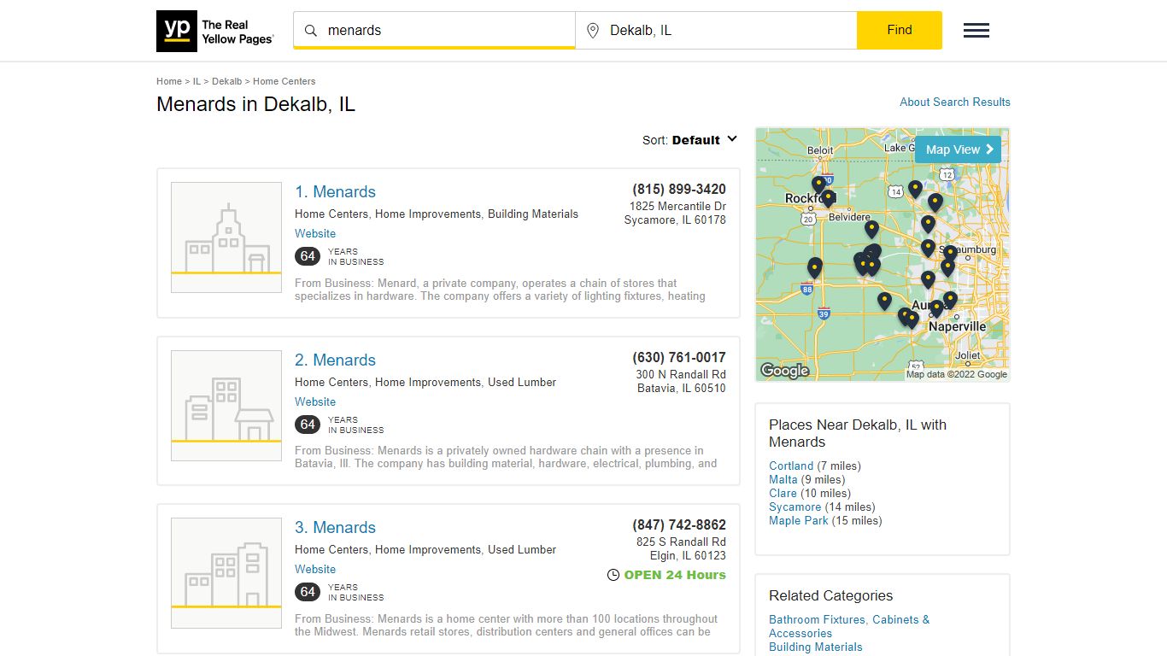Open listing '3. Menards'

335,528
